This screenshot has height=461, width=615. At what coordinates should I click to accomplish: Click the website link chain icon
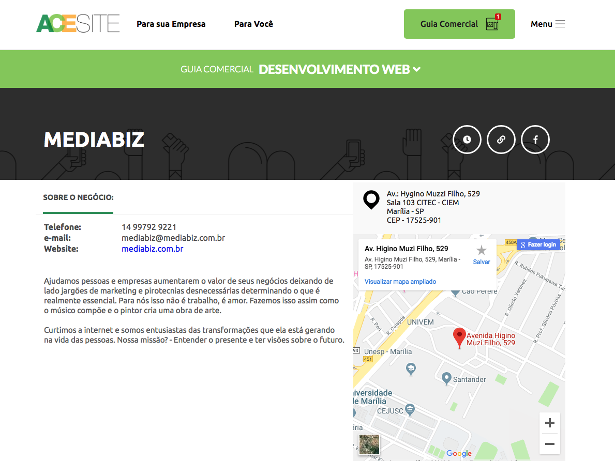pyautogui.click(x=501, y=140)
